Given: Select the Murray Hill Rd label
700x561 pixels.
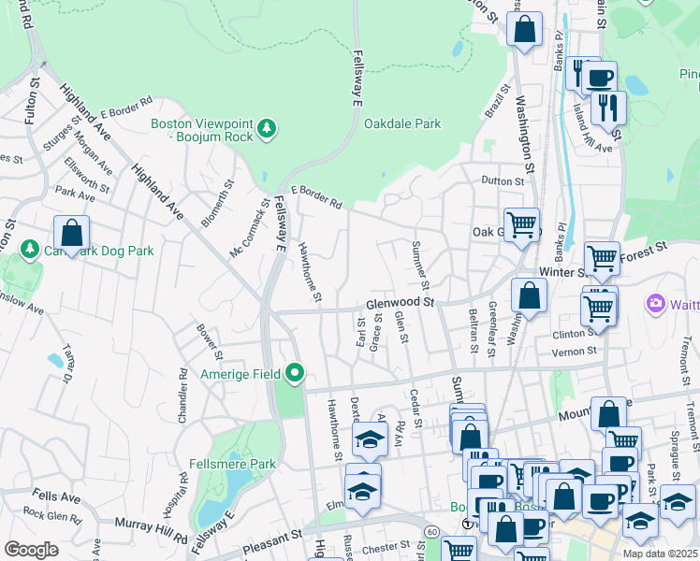Looking at the screenshot, I should pos(152,531).
